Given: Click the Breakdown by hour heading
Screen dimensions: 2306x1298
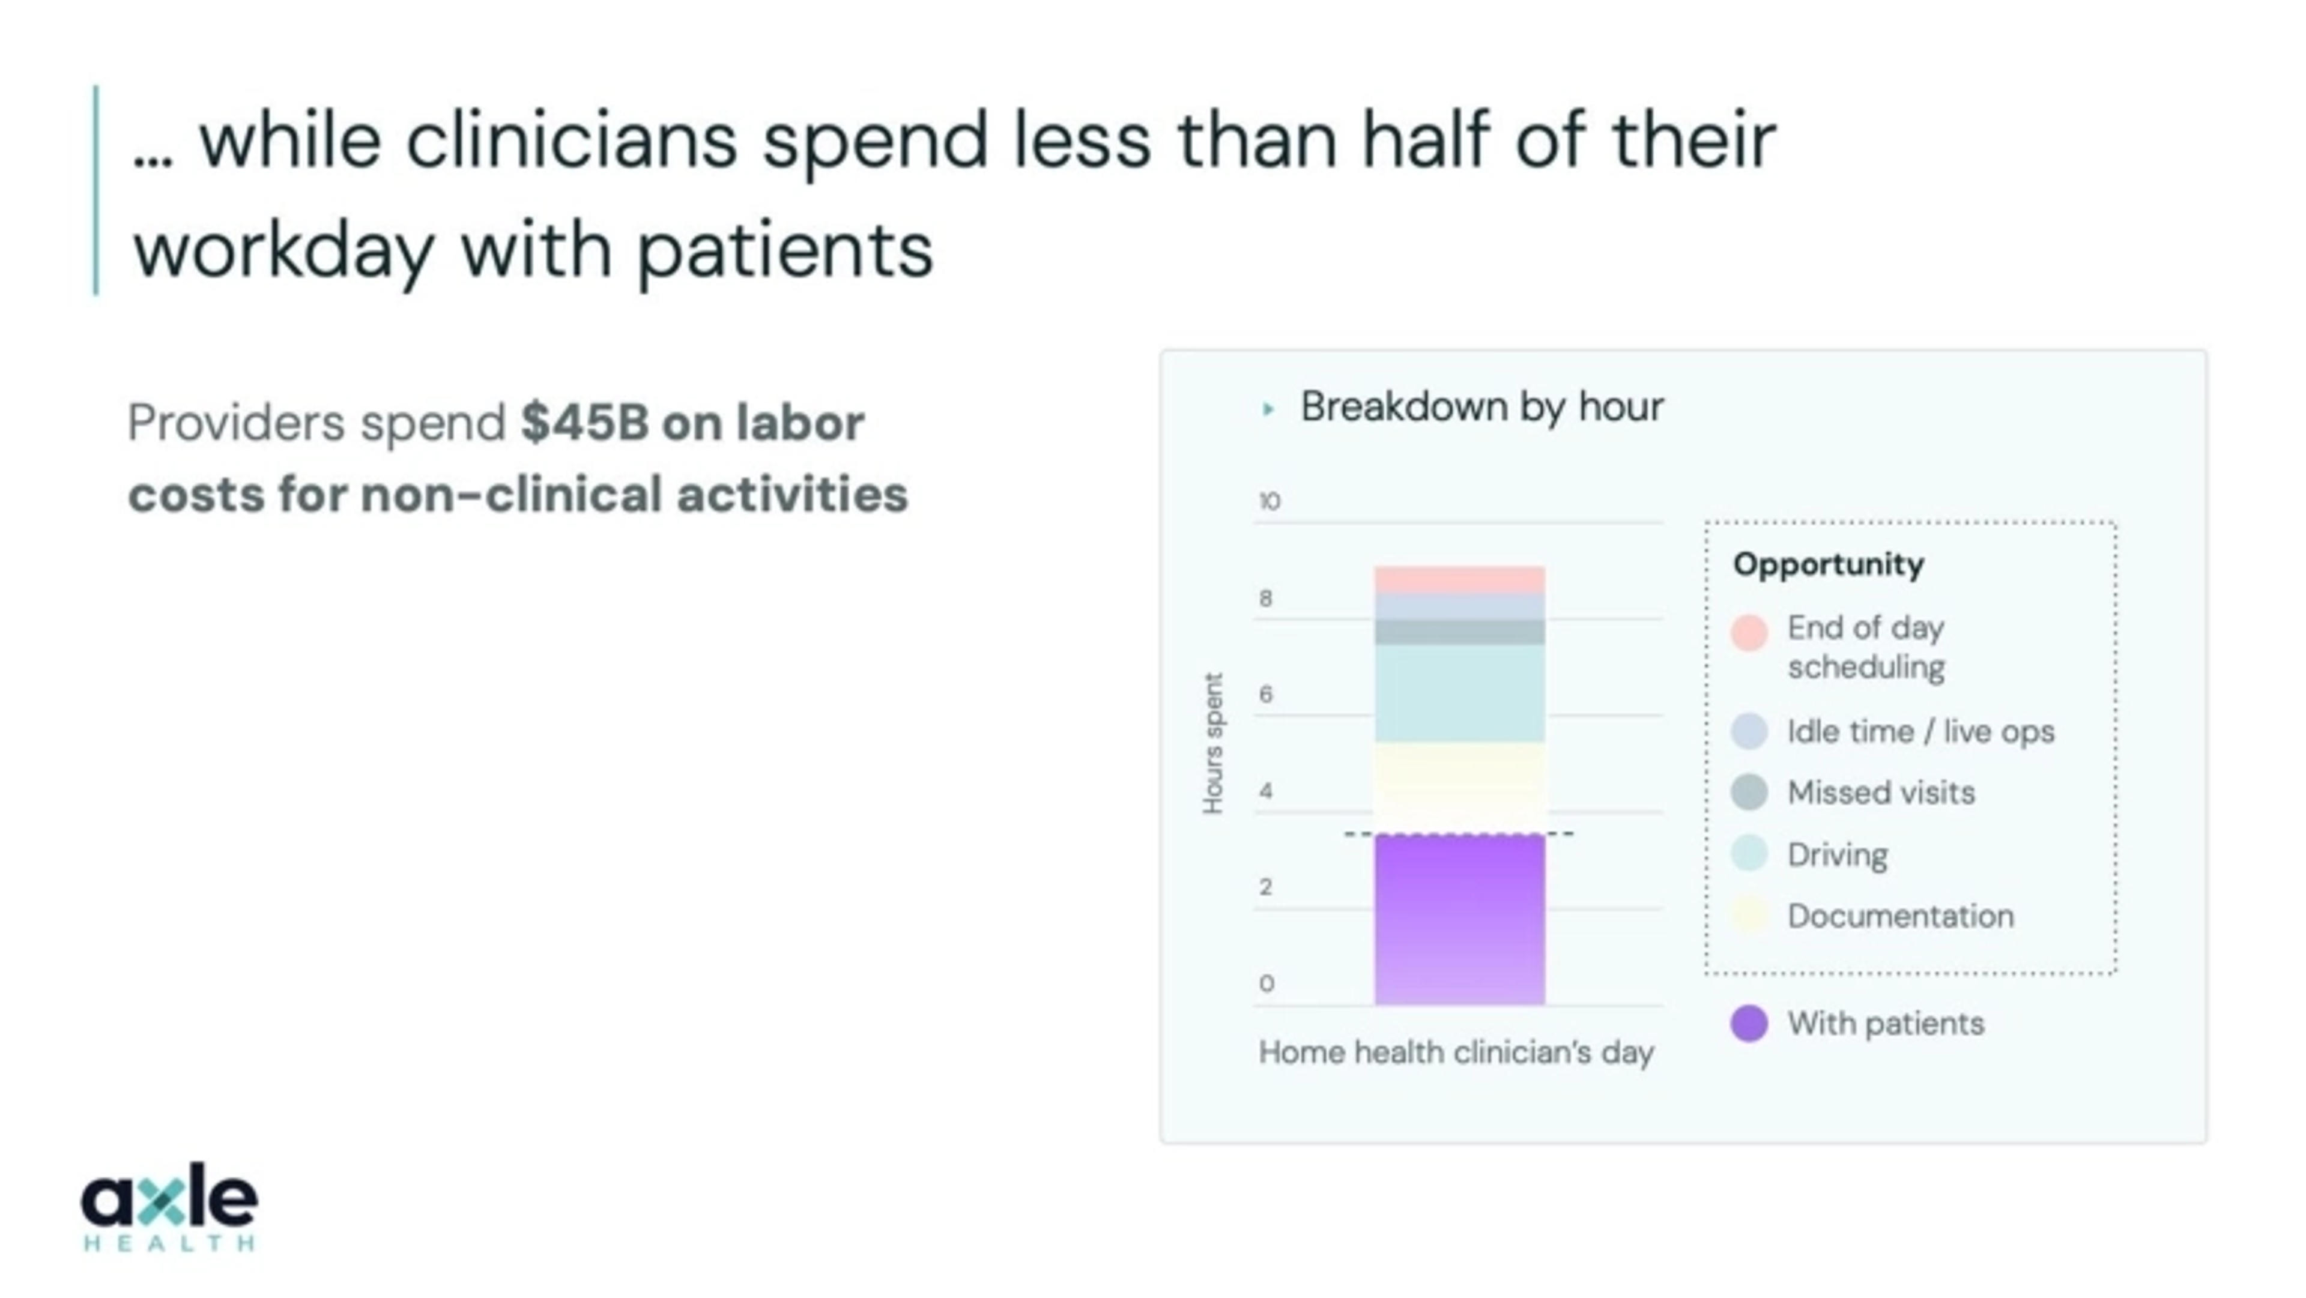Looking at the screenshot, I should coord(1481,407).
